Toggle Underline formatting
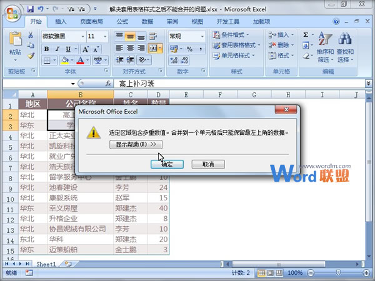Viewport: 375px width, 281px height. click(68, 49)
